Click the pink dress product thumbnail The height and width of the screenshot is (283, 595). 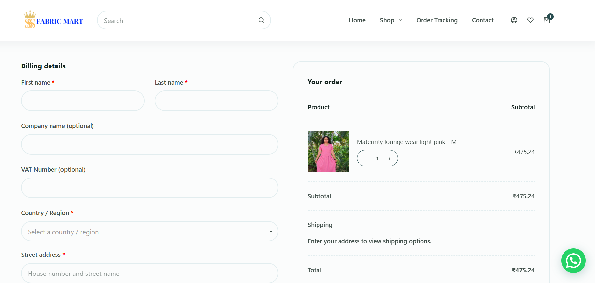(328, 152)
